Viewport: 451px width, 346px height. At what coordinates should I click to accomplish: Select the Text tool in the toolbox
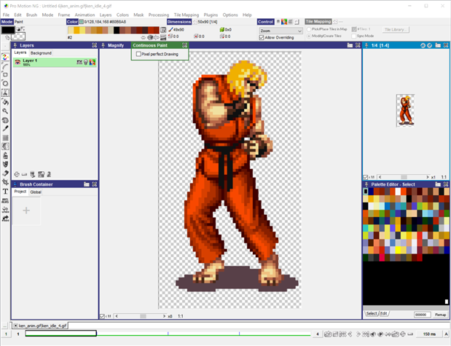pos(5,192)
